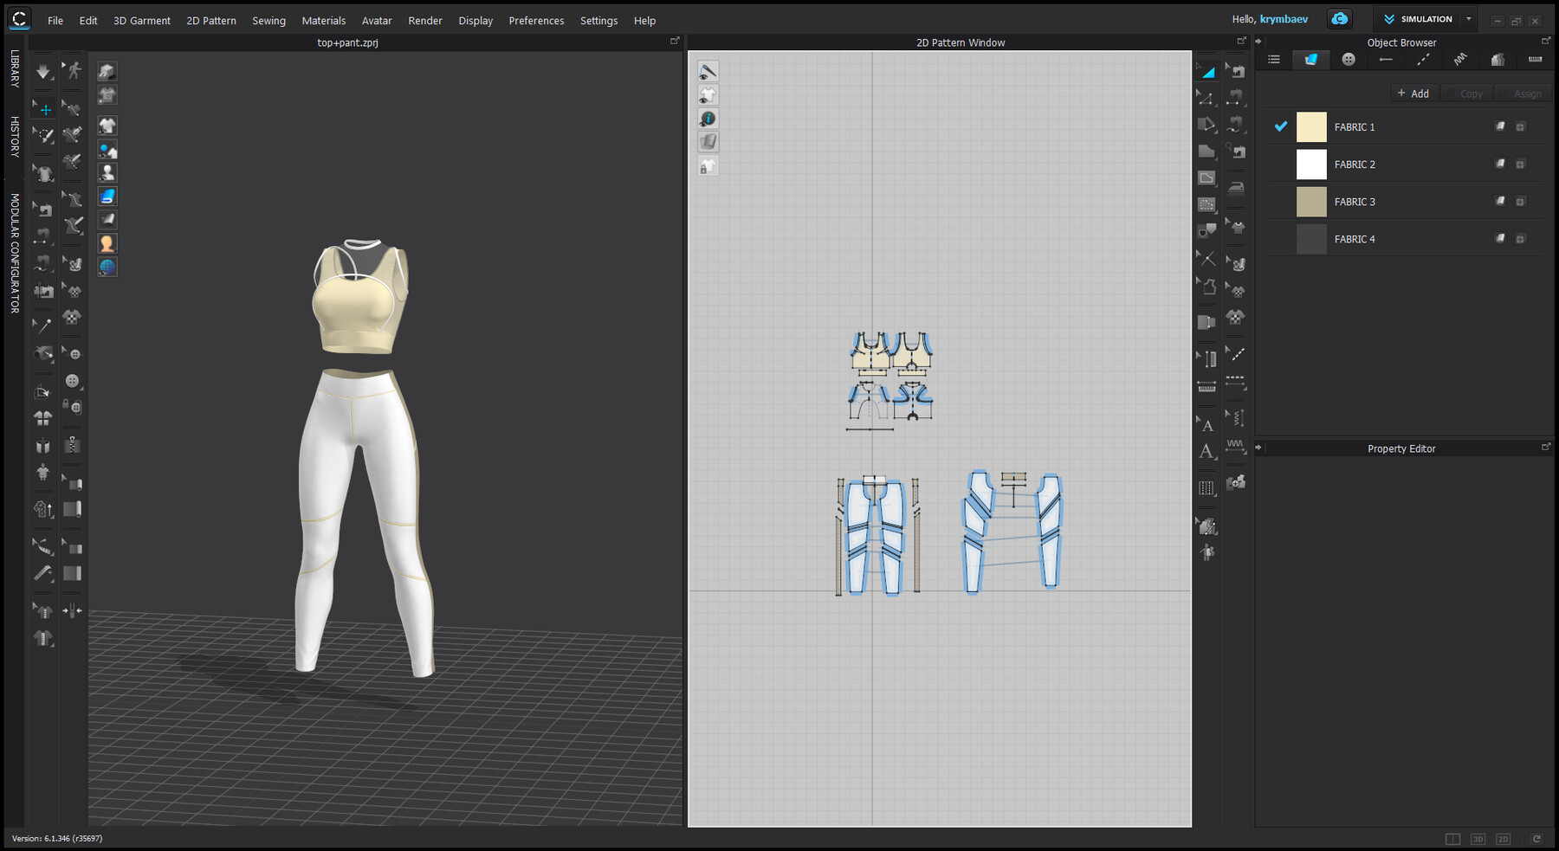
Task: Select the Simulate arrow tool in 3D toolbar
Action: (42, 72)
